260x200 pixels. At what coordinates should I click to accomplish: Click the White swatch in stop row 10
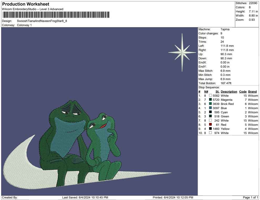210,133
